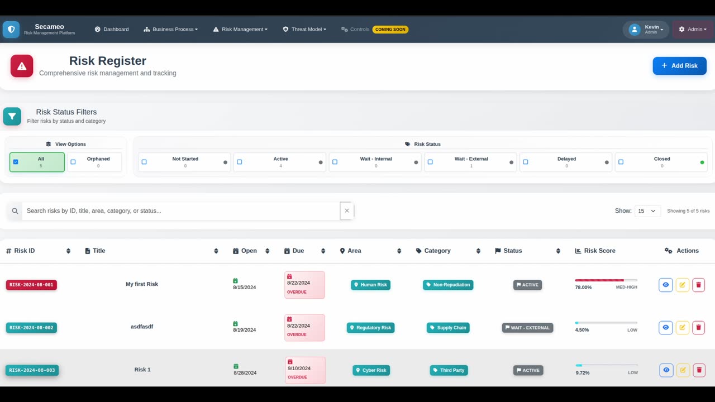Uncheck the All view option
This screenshot has width=715, height=402.
(16, 162)
